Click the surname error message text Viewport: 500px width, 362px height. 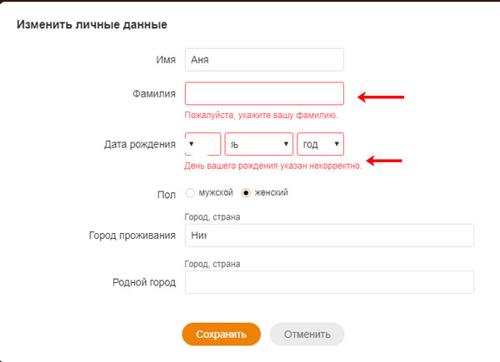tap(261, 114)
